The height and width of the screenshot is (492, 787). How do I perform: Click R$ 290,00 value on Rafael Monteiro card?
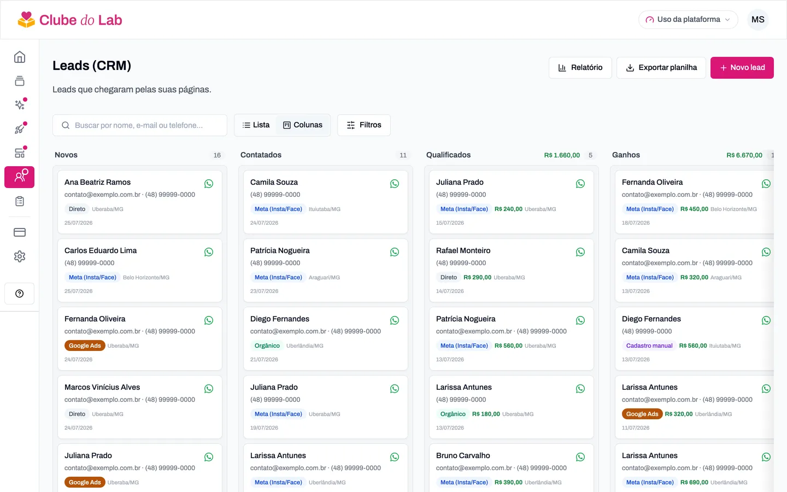[x=477, y=278]
